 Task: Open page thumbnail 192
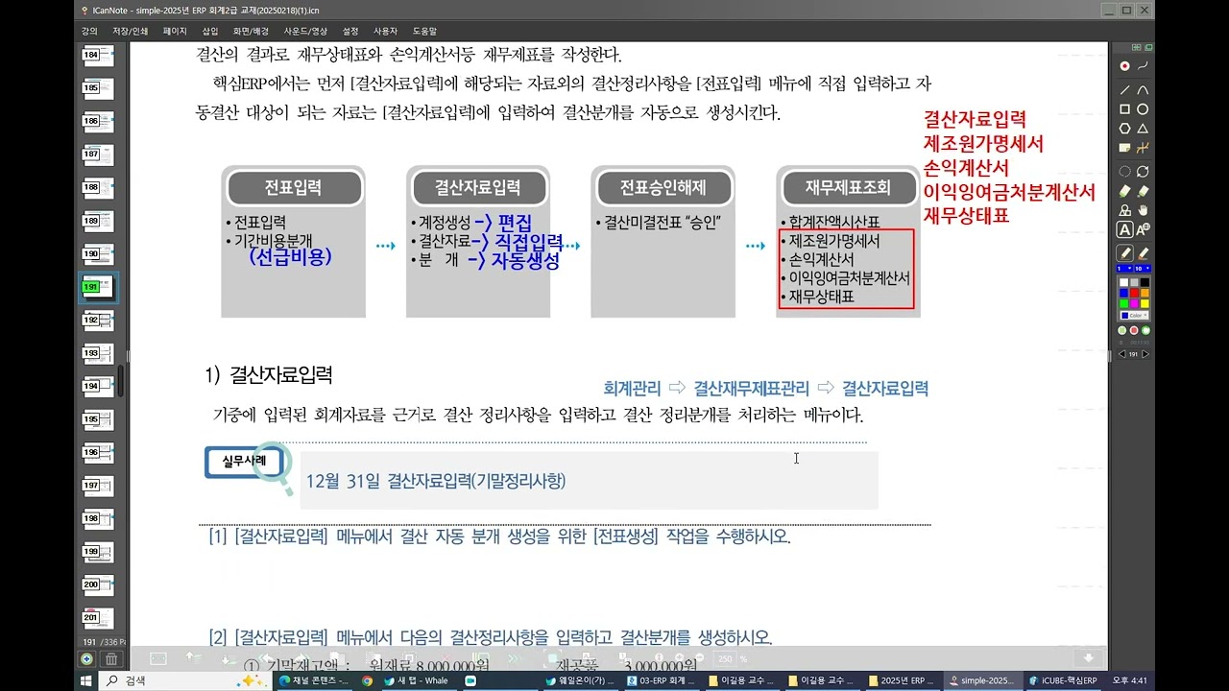[98, 320]
